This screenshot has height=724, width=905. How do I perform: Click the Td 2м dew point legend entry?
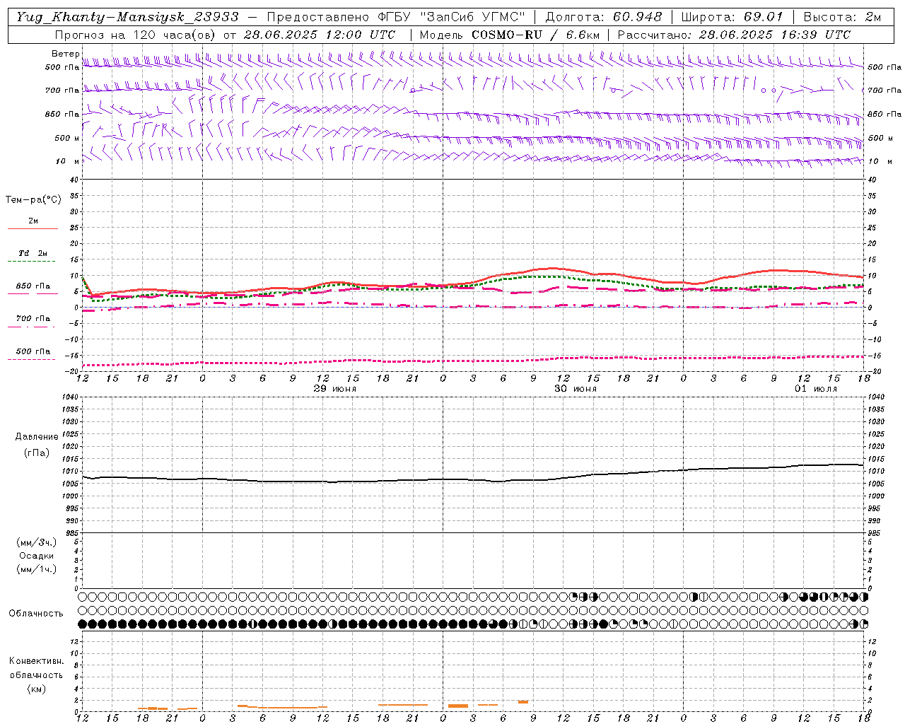(33, 253)
